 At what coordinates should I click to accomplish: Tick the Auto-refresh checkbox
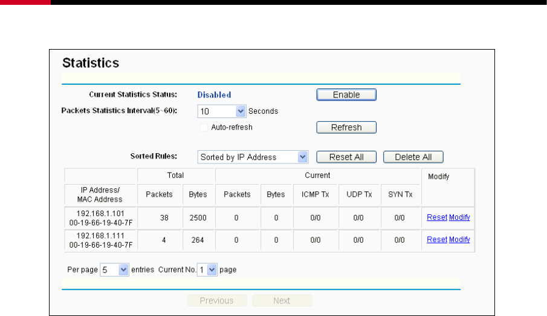[x=204, y=127]
